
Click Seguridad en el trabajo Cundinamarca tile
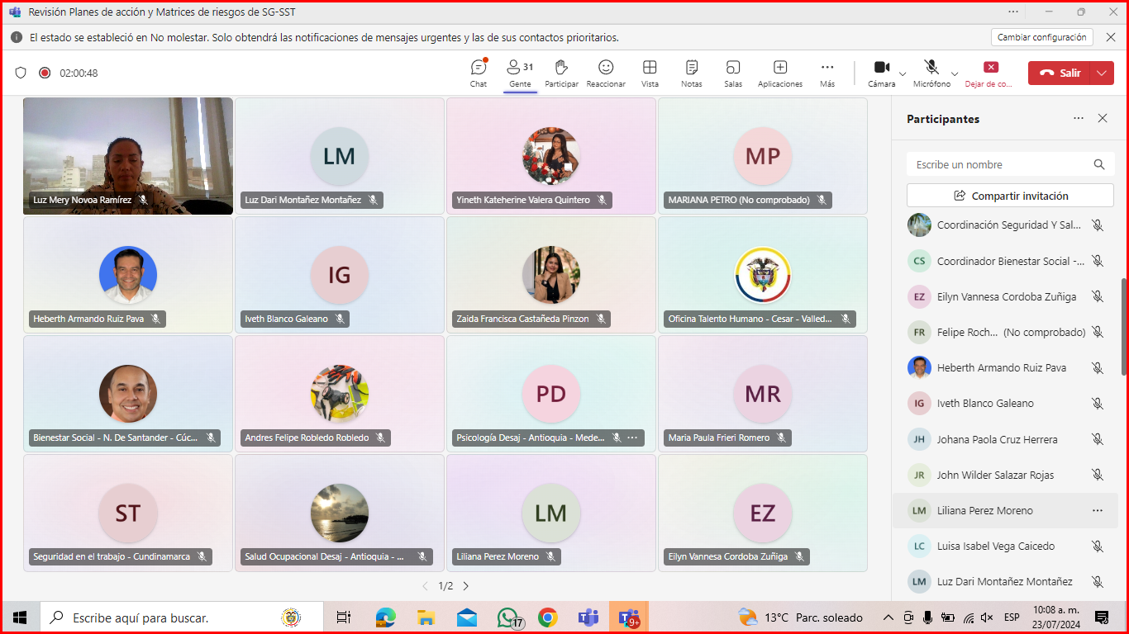pyautogui.click(x=128, y=513)
